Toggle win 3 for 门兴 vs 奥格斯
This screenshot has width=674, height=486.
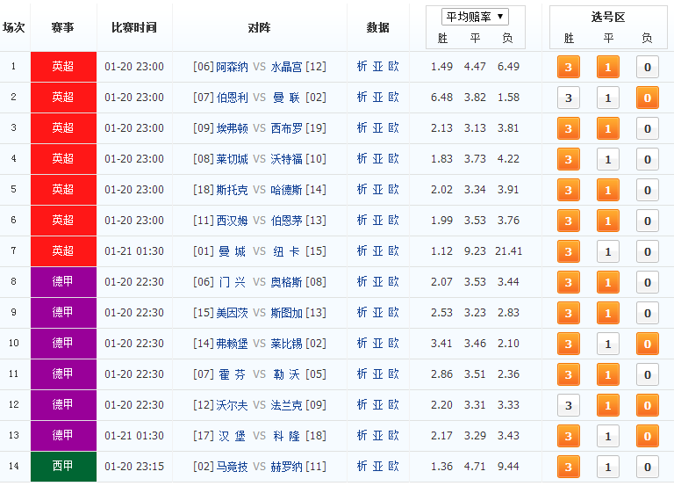coord(569,282)
